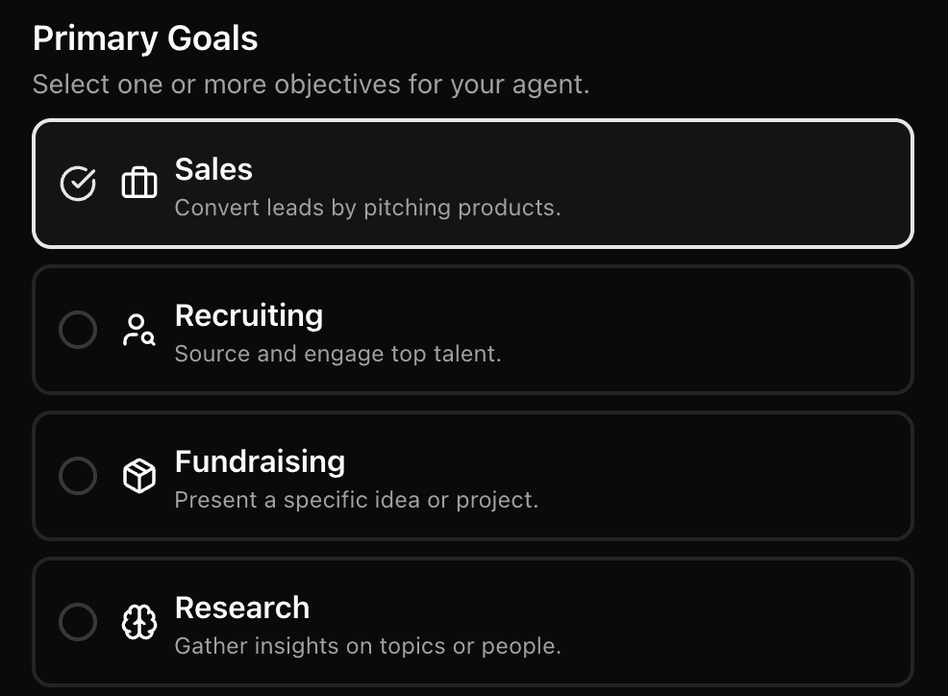Click the brain icon for Research
The height and width of the screenshot is (696, 948).
139,622
